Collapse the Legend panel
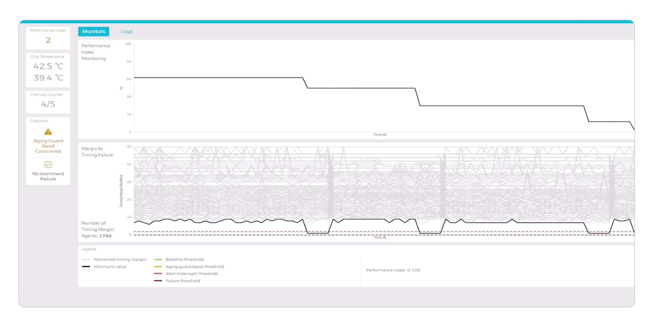 89,249
